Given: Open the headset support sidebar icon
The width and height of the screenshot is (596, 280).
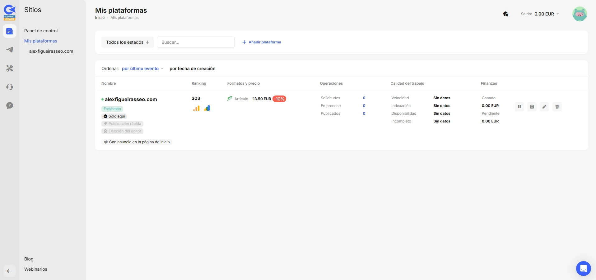Looking at the screenshot, I should pyautogui.click(x=10, y=87).
